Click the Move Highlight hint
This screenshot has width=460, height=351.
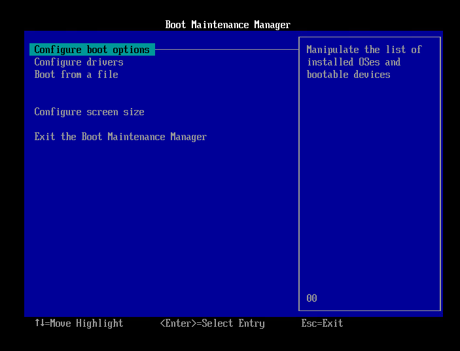[x=79, y=323]
